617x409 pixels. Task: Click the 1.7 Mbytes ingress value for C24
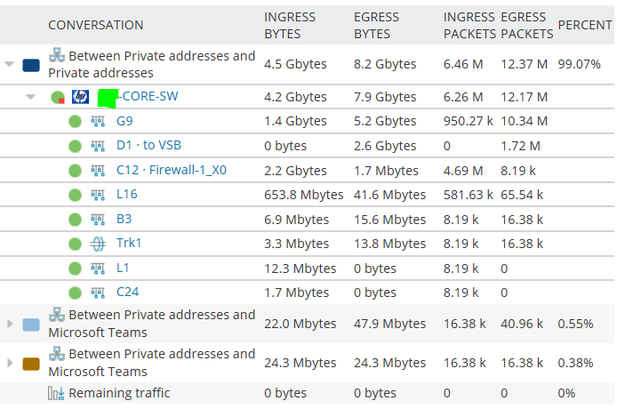pyautogui.click(x=296, y=293)
